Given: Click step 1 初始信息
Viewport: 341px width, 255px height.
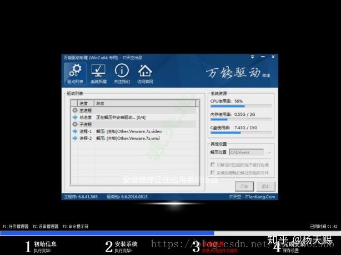Looking at the screenshot, I should pos(41,247).
